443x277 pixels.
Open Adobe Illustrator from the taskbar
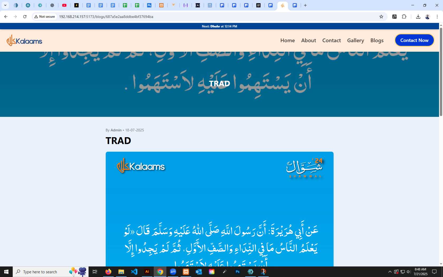pyautogui.click(x=147, y=272)
